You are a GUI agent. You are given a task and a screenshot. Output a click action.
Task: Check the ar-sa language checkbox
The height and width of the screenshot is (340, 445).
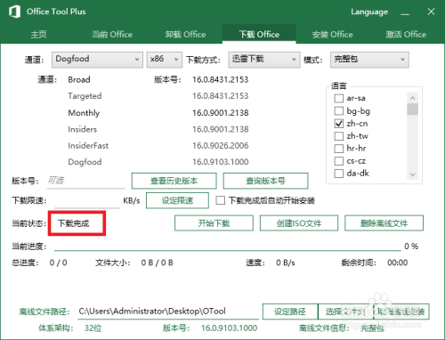[x=339, y=98]
